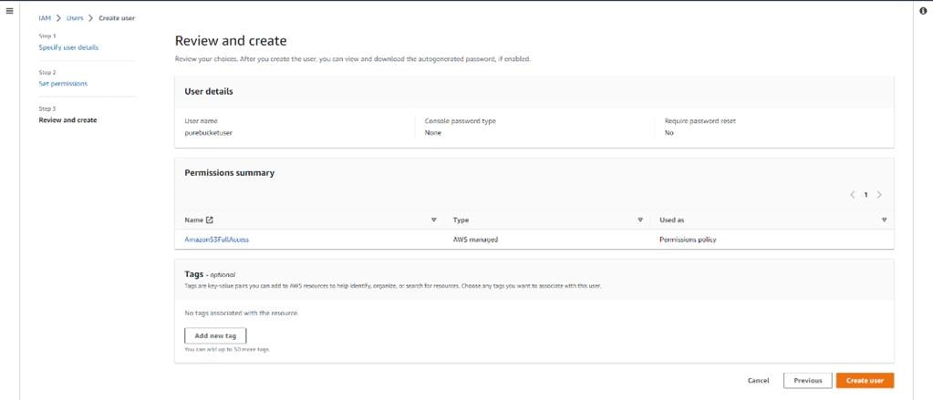Image resolution: width=933 pixels, height=400 pixels.
Task: Sort permissions by Name column arrow
Action: [x=433, y=220]
